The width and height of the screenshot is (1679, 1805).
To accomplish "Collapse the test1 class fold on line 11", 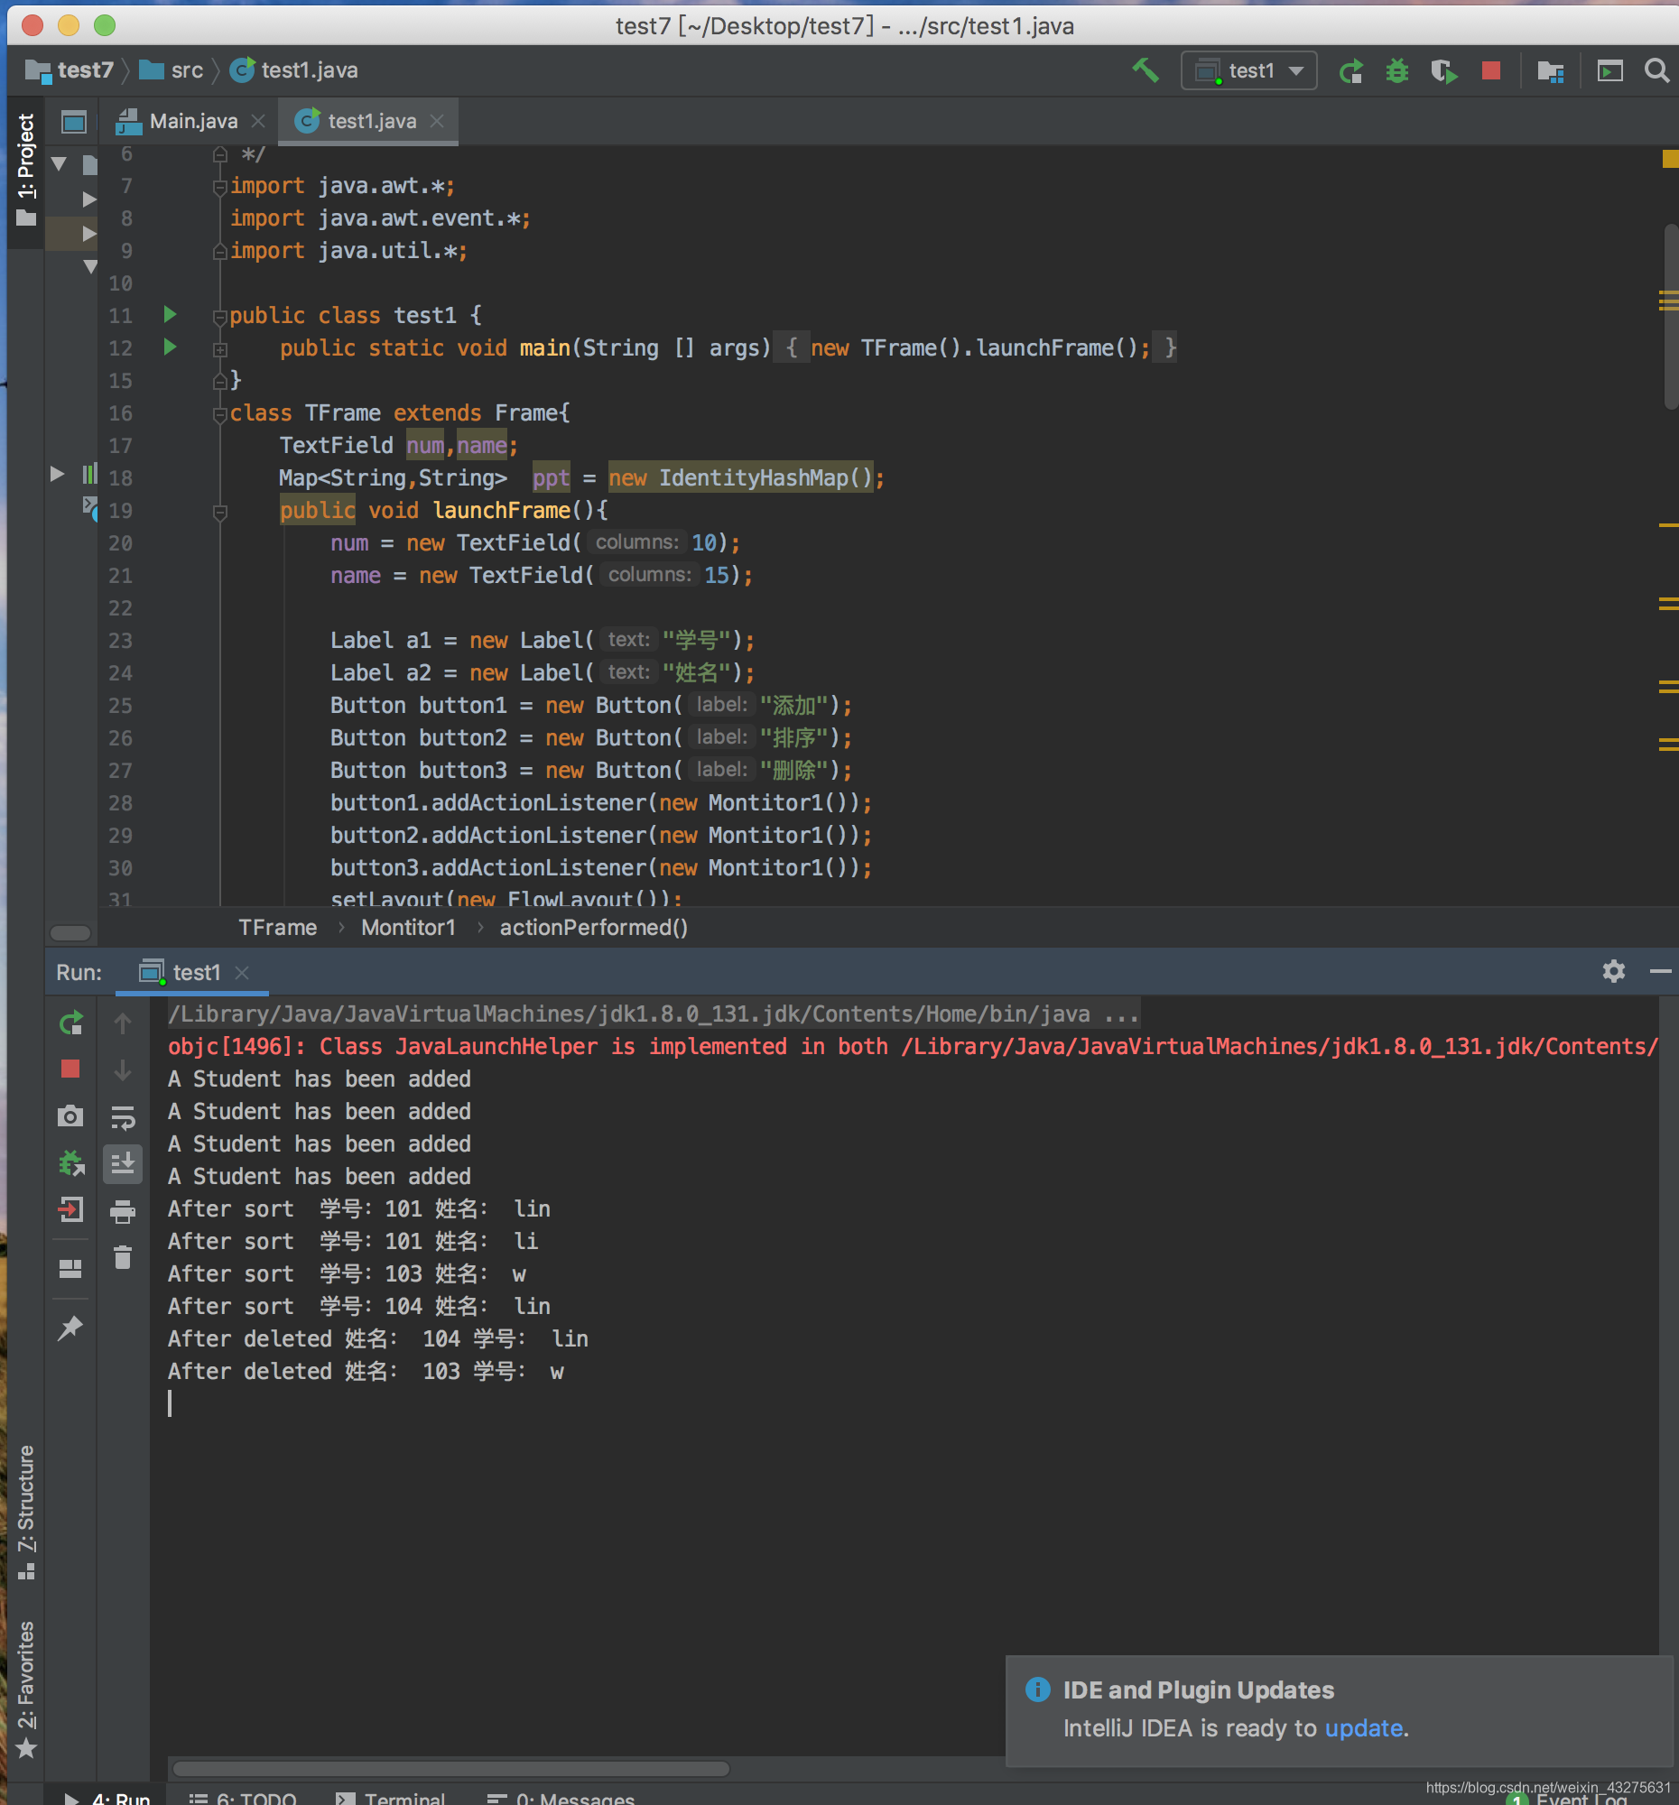I will click(x=219, y=317).
